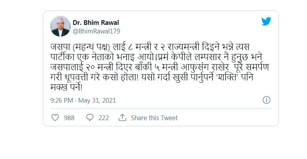The image size is (307, 159).
Task: Click the Share this Tweet label
Action: [x=154, y=118]
